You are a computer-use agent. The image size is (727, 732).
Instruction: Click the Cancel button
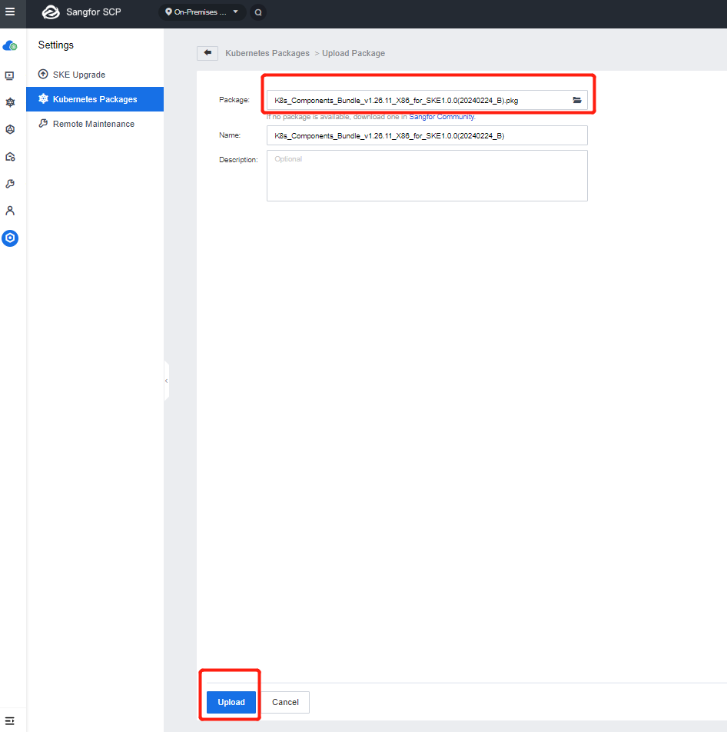point(285,702)
